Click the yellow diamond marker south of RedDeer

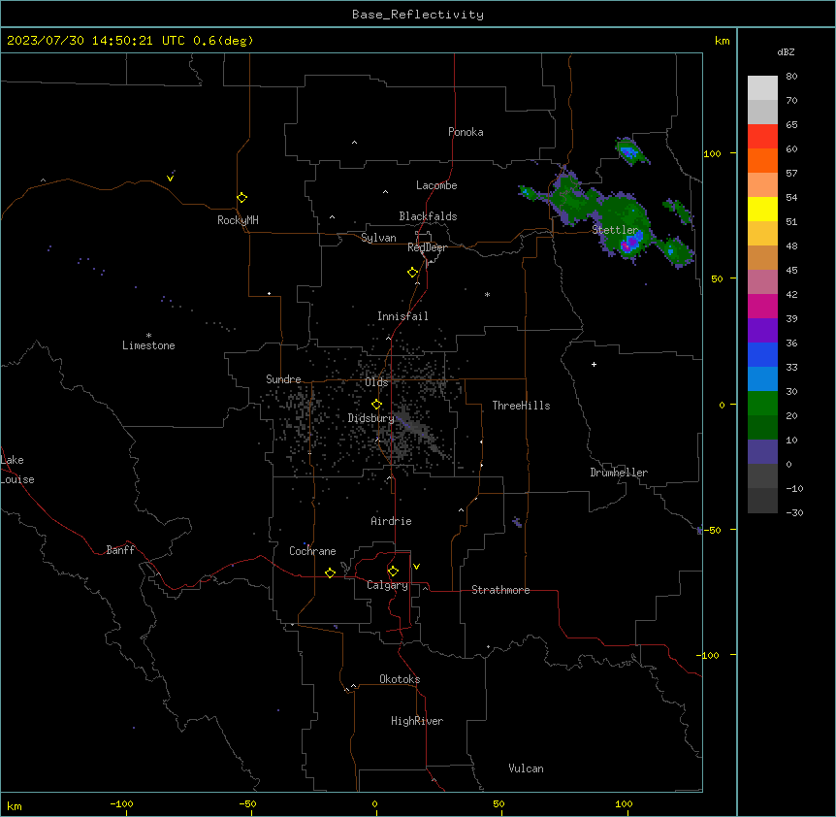(x=412, y=273)
